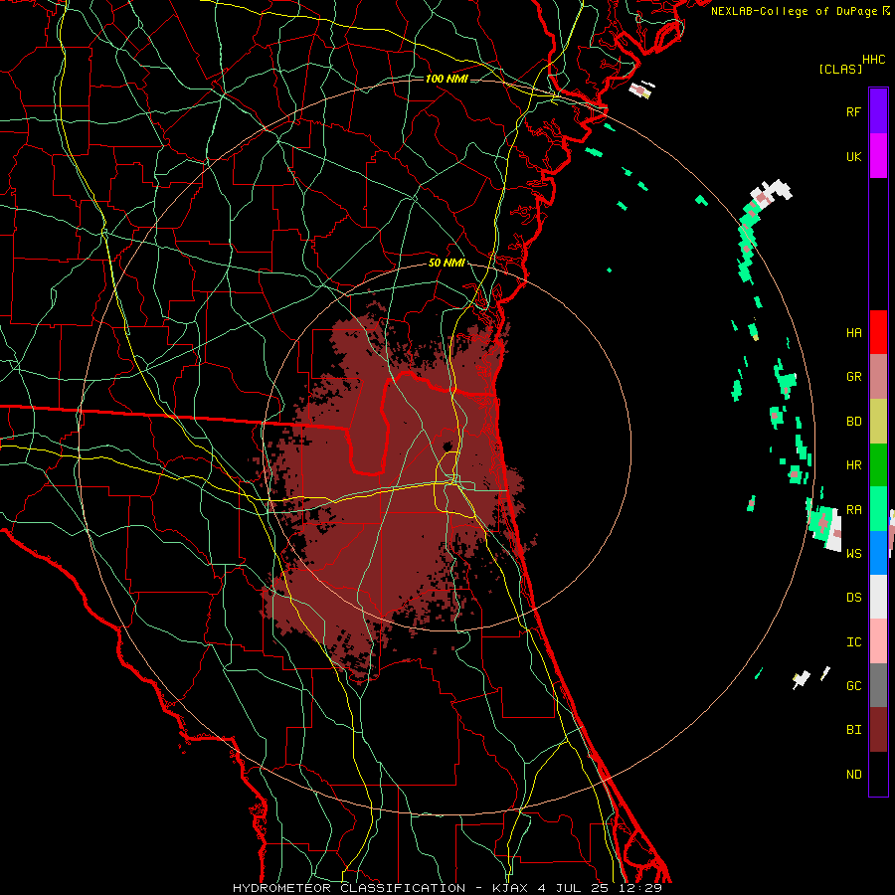
Task: Click the HR dark green legend swatch
Action: tap(878, 465)
